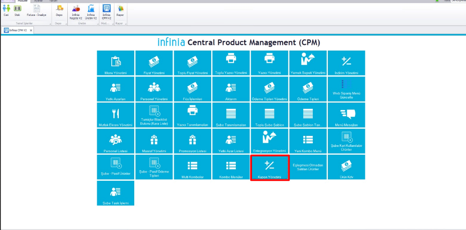Open the Ödeme Tipleri Yönetimi tile
This screenshot has height=230, width=466.
pos(269,89)
